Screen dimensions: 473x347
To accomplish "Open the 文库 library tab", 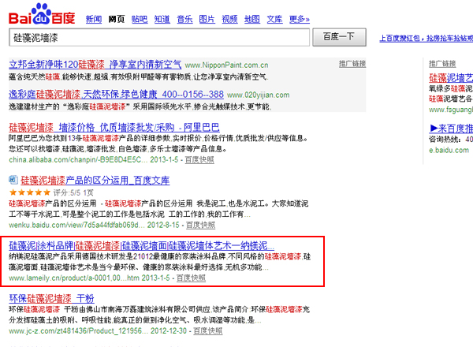I will (x=274, y=19).
